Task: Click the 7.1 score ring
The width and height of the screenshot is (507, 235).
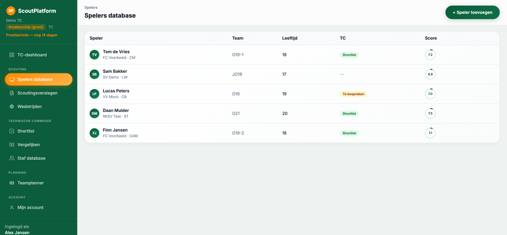Action: click(431, 133)
